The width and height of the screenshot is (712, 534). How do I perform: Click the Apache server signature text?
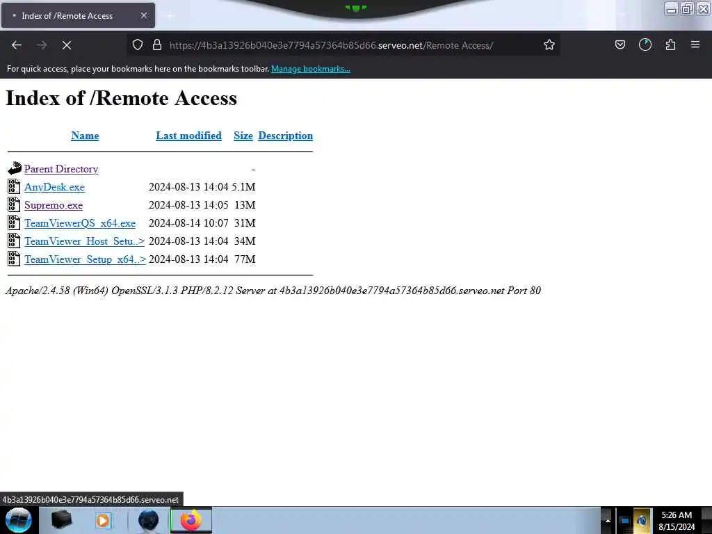coord(273,291)
